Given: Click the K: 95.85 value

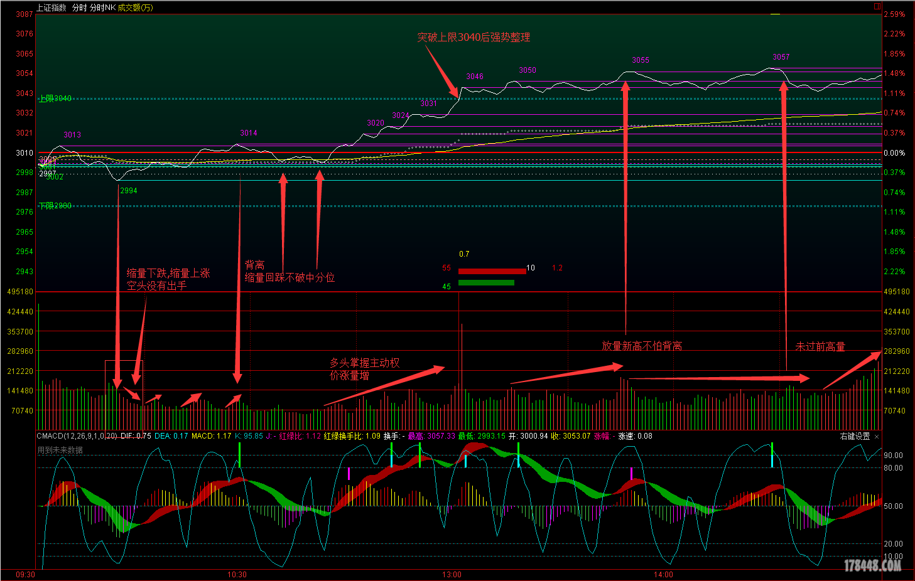Looking at the screenshot, I should 249,436.
